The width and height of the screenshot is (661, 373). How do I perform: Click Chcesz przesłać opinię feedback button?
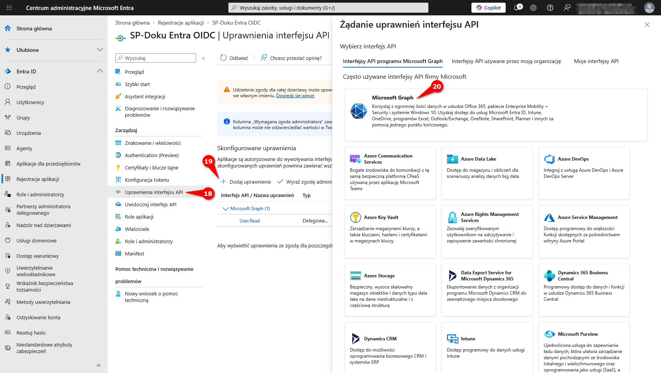click(x=291, y=58)
